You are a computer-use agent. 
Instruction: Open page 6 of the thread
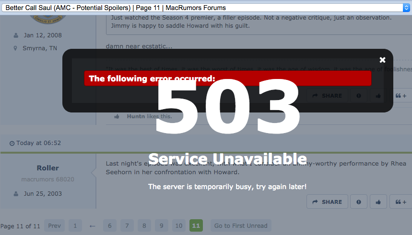click(x=110, y=225)
